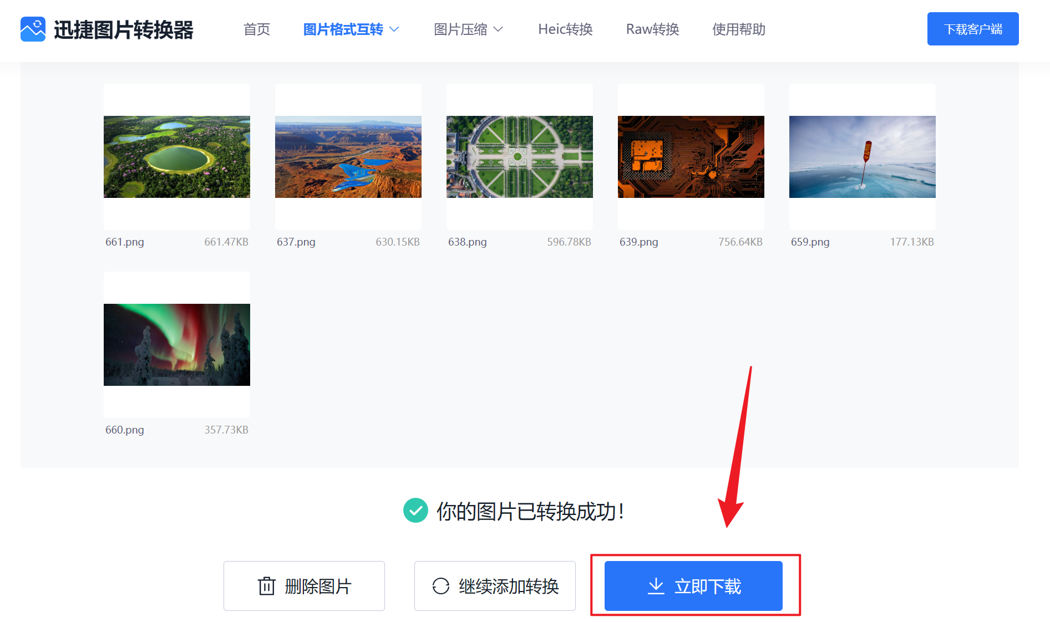
Task: Click the download arrow icon in 立即下载
Action: pyautogui.click(x=656, y=586)
